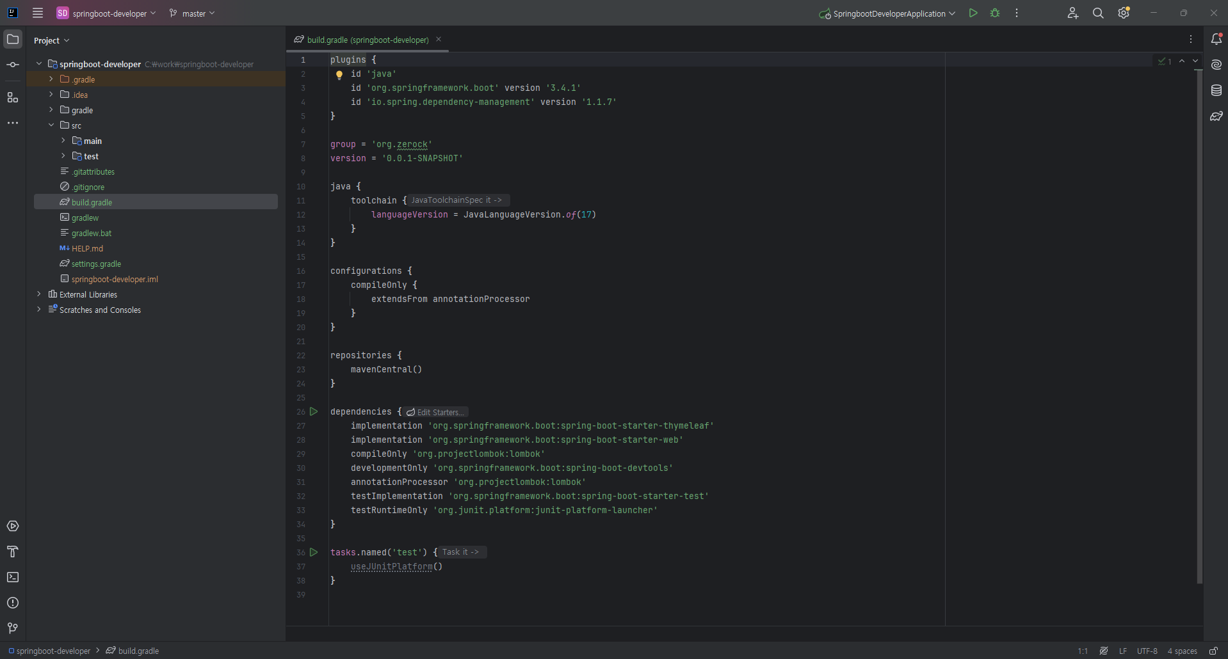Open the main hamburger menu

[x=38, y=13]
